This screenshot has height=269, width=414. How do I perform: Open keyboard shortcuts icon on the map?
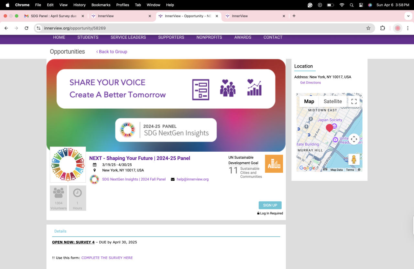(x=325, y=169)
